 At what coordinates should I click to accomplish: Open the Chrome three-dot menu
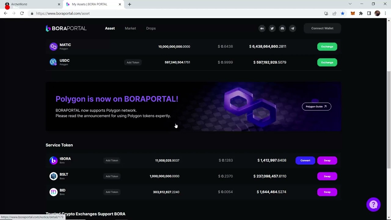386,13
